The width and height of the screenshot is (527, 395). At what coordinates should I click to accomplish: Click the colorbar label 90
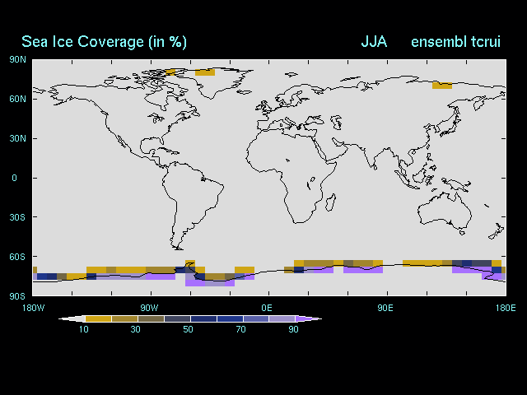294,329
